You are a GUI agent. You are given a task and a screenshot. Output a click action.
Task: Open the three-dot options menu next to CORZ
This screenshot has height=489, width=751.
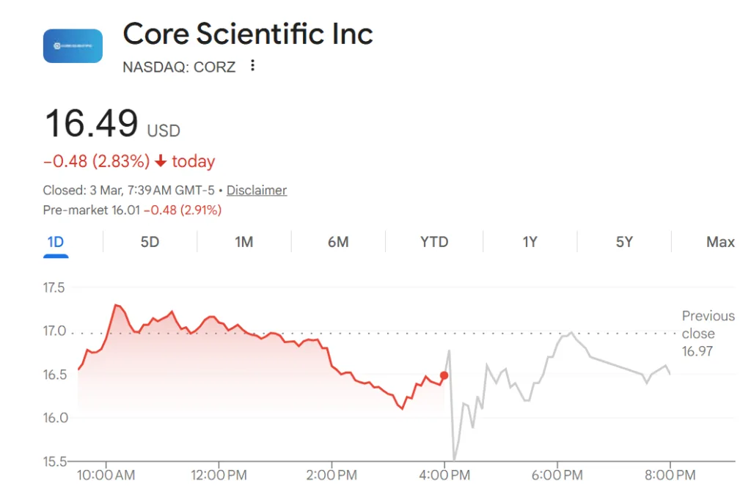click(252, 65)
